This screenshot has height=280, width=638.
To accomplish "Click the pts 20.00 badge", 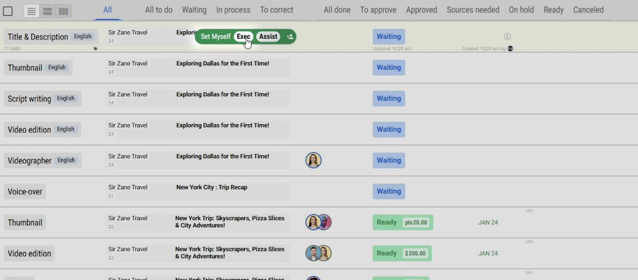I will click(x=416, y=223).
